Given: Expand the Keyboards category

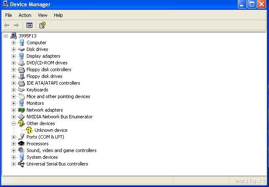Looking at the screenshot, I should [13, 90].
